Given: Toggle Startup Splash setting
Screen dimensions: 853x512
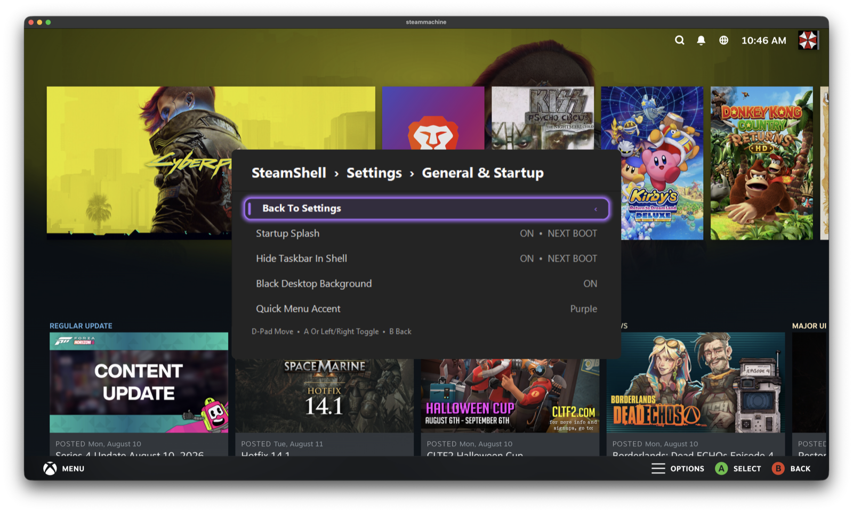Looking at the screenshot, I should point(426,233).
